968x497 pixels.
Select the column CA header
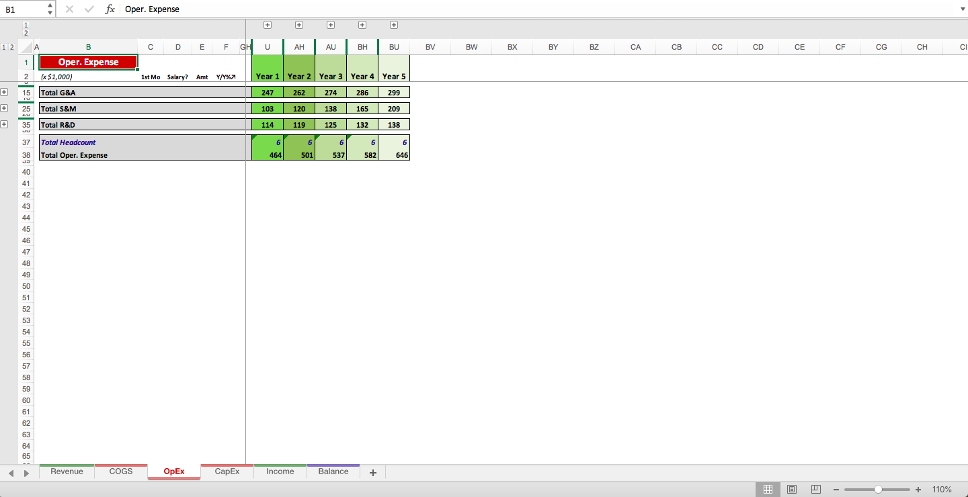point(635,47)
